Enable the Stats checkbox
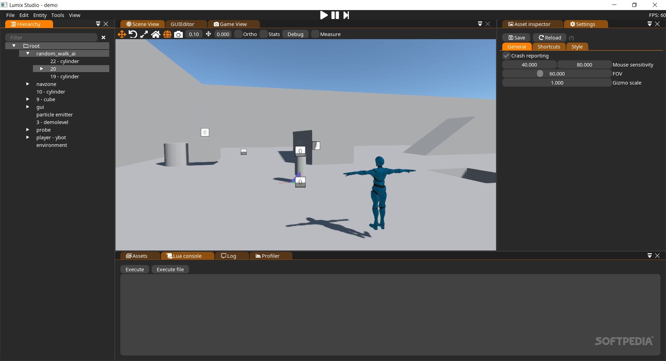666x361 pixels. [x=264, y=34]
